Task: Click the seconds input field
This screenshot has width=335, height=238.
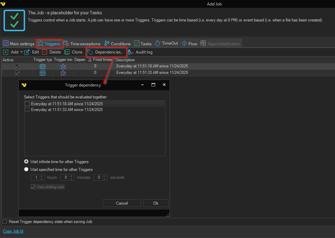Action: click(98, 177)
